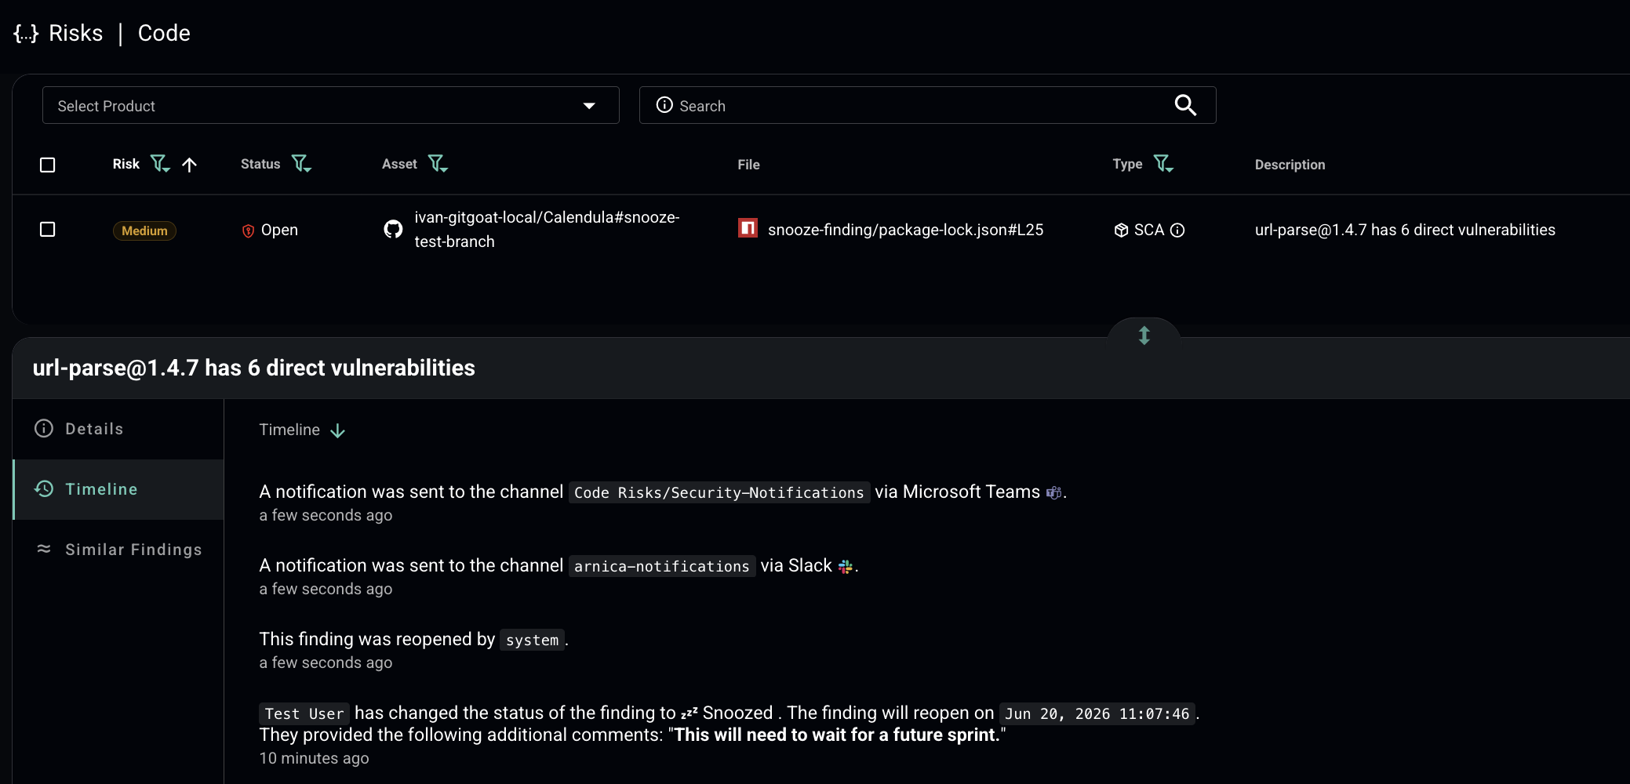Image resolution: width=1630 pixels, height=784 pixels.
Task: Click the Slack icon in timeline
Action: click(846, 566)
